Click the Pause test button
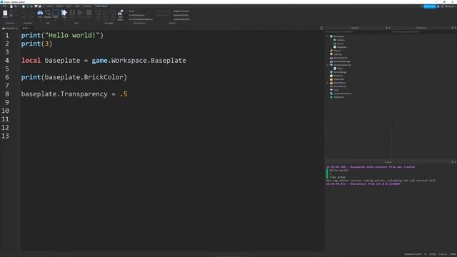Viewport: 457px width, 257px height. [x=72, y=14]
